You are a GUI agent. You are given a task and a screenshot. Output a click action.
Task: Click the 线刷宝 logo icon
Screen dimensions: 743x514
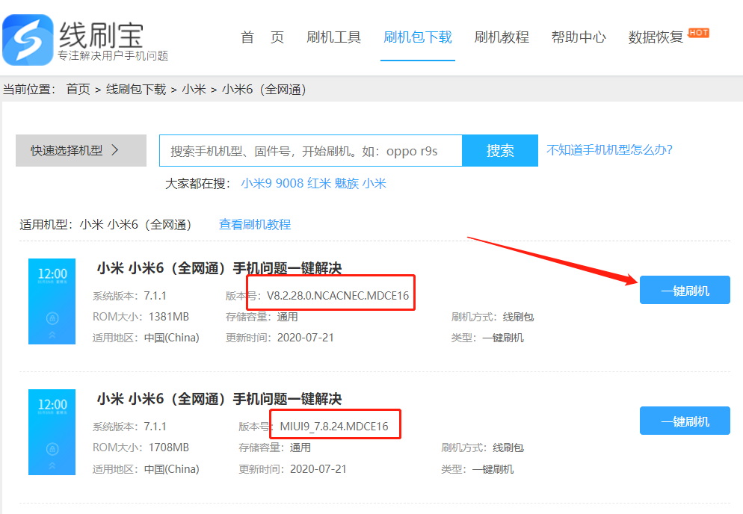[x=28, y=40]
